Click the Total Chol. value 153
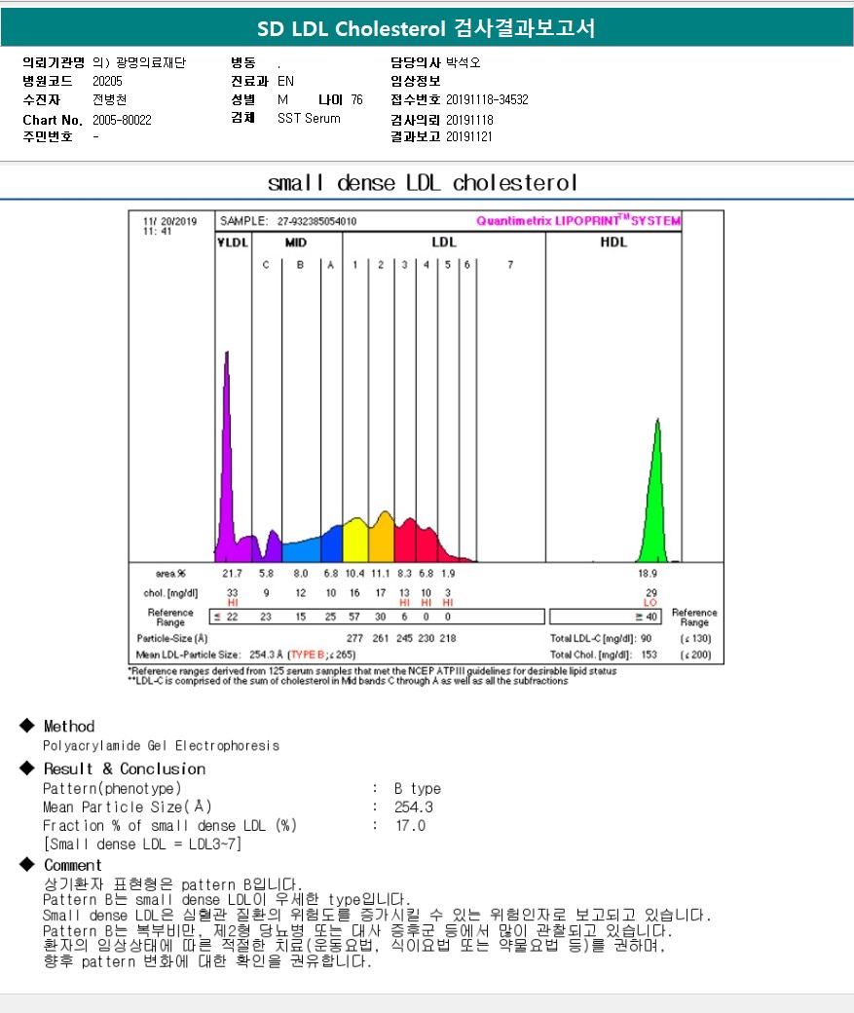The width and height of the screenshot is (854, 1013). pos(649,655)
